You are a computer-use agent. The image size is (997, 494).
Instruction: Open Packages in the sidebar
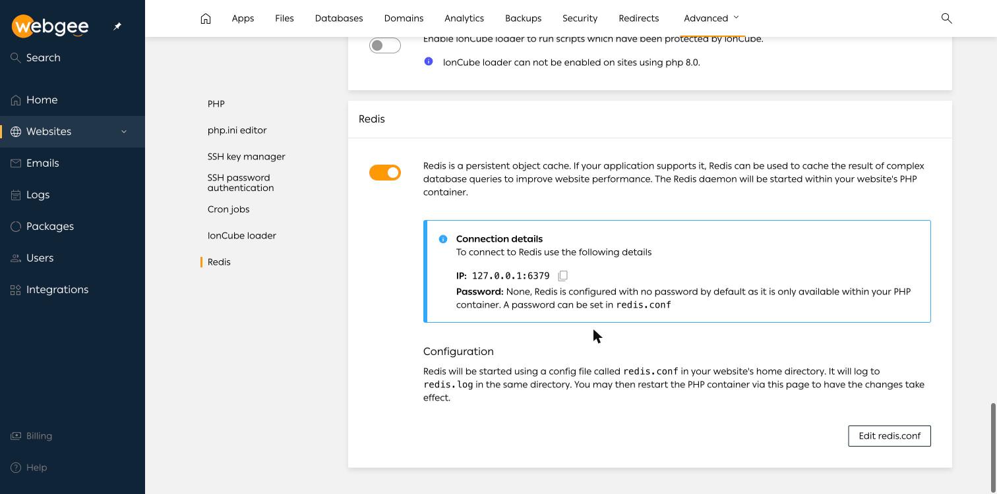[x=73, y=227]
